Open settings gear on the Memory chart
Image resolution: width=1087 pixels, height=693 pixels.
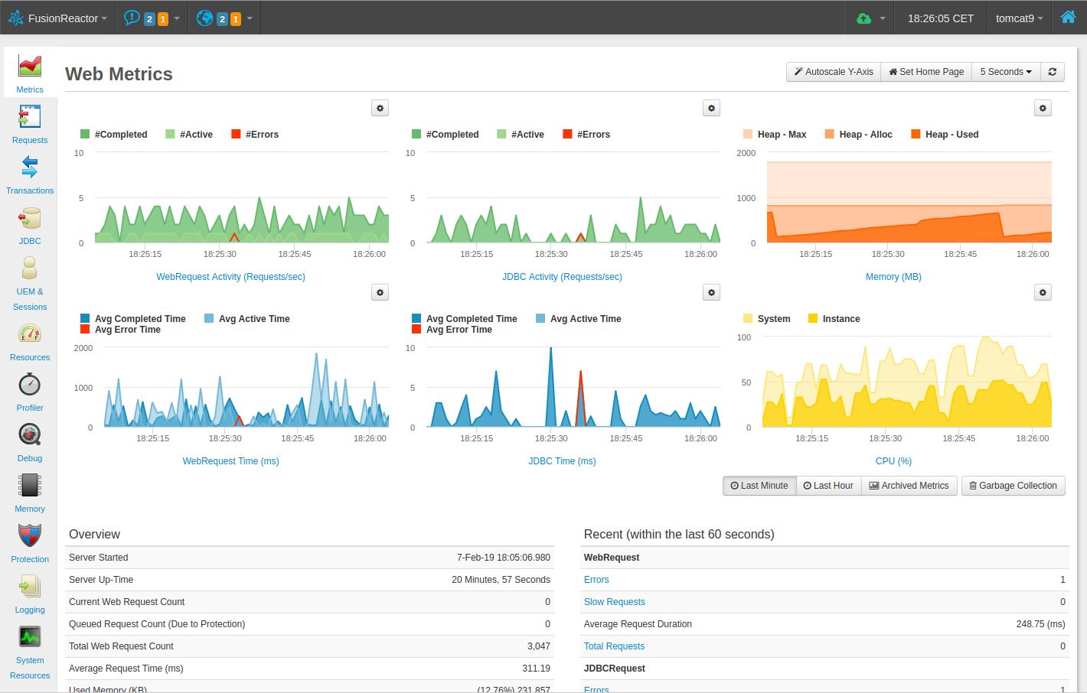click(x=1042, y=108)
